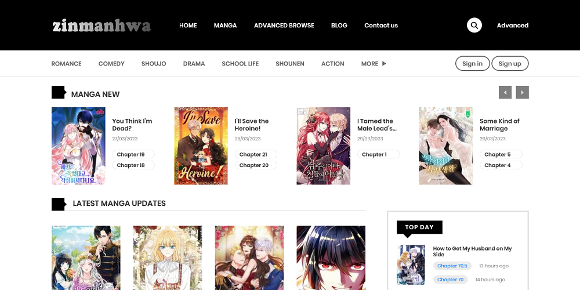Open the I'll Save the Heroine! title

pos(252,125)
